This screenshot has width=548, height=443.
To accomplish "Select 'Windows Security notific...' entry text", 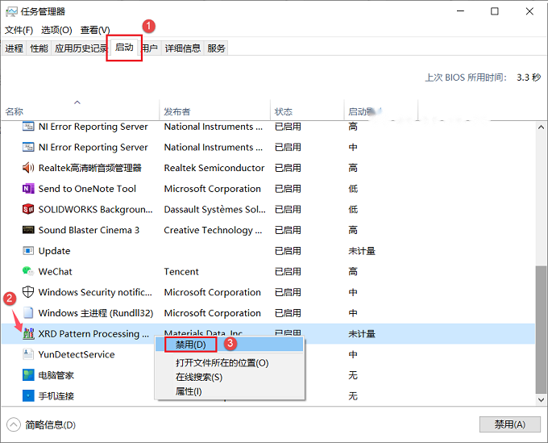I will coord(95,292).
